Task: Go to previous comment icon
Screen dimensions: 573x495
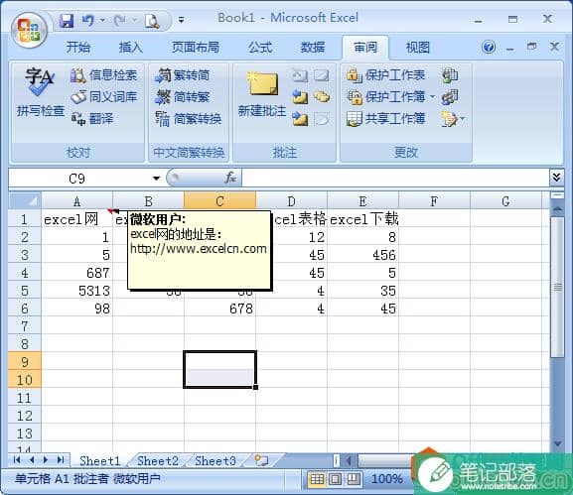Action: 300,97
